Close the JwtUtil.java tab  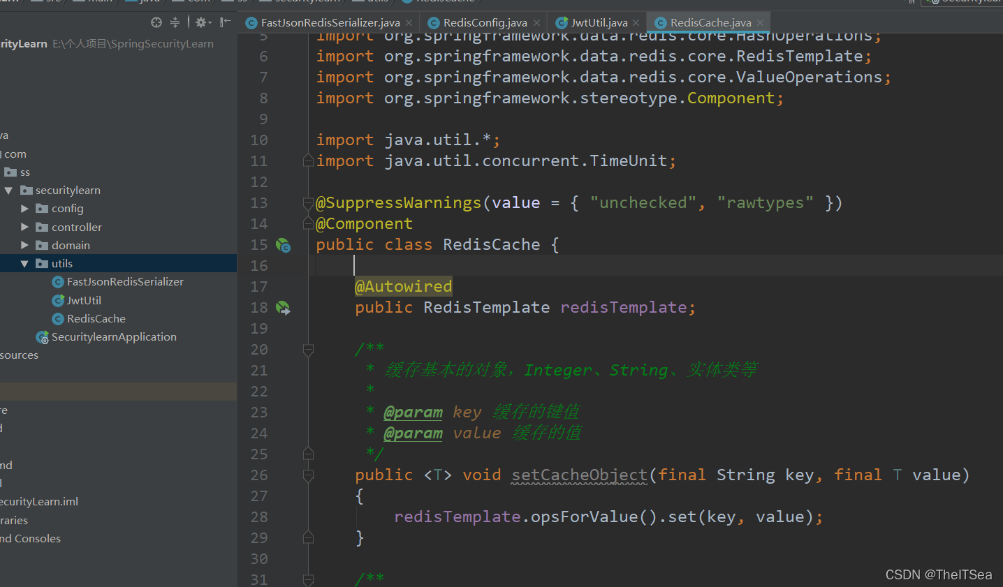(x=636, y=23)
